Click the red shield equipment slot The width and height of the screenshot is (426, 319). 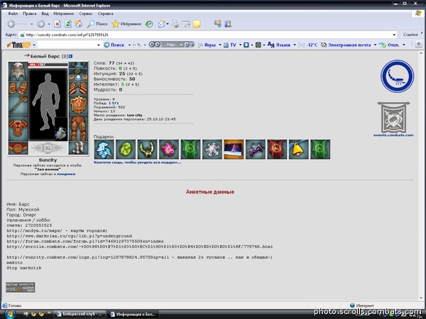click(x=79, y=105)
